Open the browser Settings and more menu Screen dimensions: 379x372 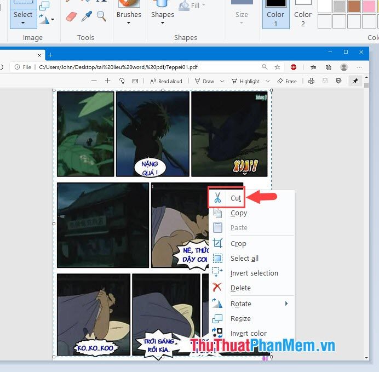[x=359, y=67]
